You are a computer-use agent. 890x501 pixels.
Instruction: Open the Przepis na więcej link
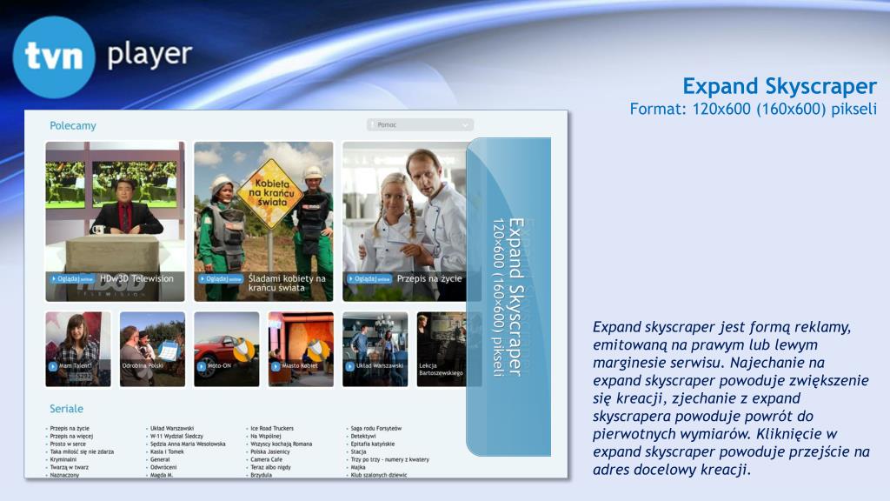coord(71,437)
